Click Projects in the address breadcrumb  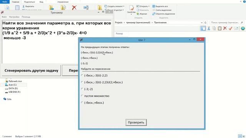(119, 23)
